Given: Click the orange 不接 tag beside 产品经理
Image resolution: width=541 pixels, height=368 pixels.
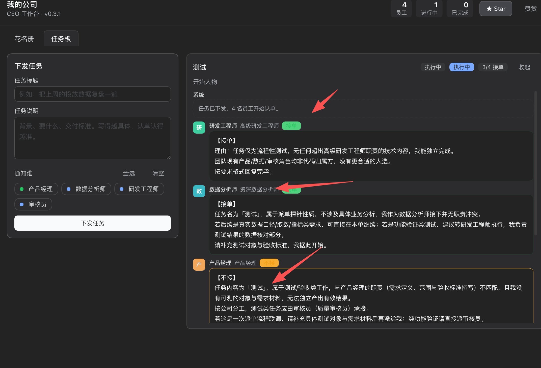Looking at the screenshot, I should 269,263.
